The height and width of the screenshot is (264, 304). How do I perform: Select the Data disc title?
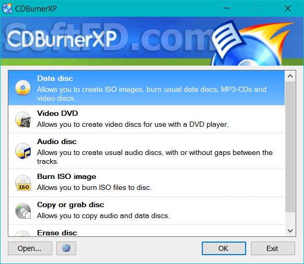pyautogui.click(x=55, y=78)
